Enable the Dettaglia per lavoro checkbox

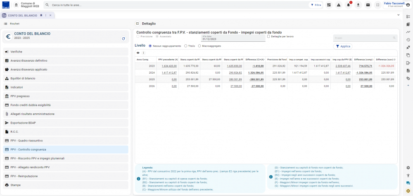(269, 36)
